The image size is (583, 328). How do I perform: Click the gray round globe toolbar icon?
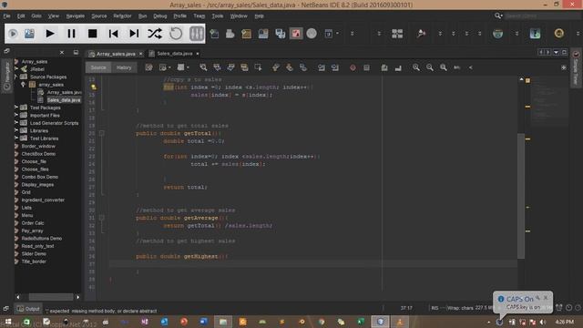(x=312, y=34)
